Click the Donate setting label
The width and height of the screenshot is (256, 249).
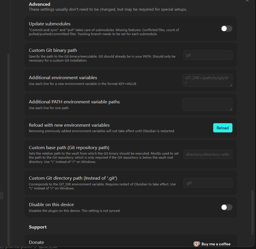click(x=36, y=242)
